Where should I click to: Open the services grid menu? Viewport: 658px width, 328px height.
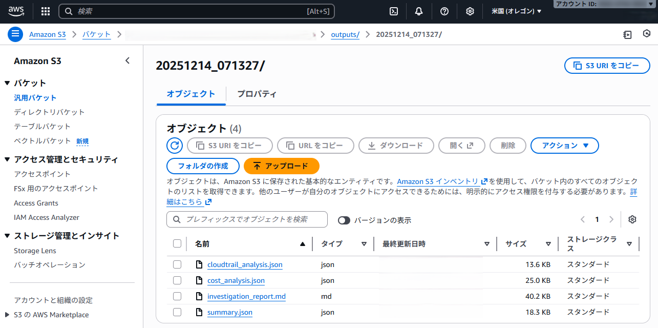tap(45, 11)
